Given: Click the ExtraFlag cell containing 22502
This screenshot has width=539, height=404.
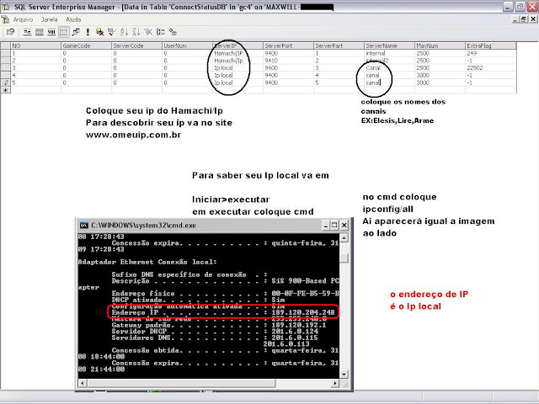Looking at the screenshot, I should [x=480, y=68].
